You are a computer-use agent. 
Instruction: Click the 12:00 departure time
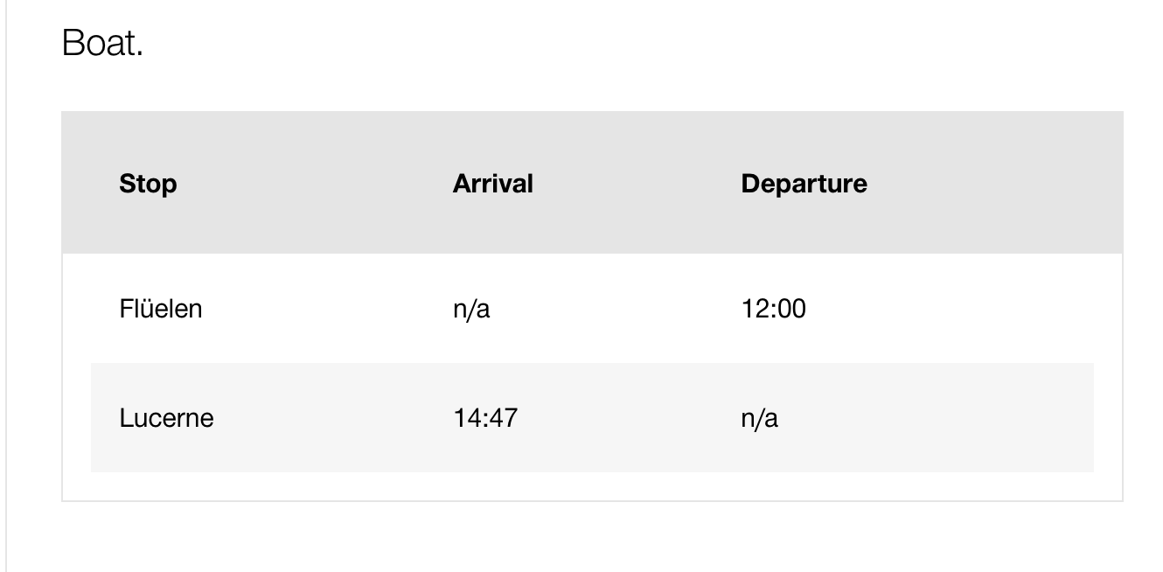click(x=774, y=309)
